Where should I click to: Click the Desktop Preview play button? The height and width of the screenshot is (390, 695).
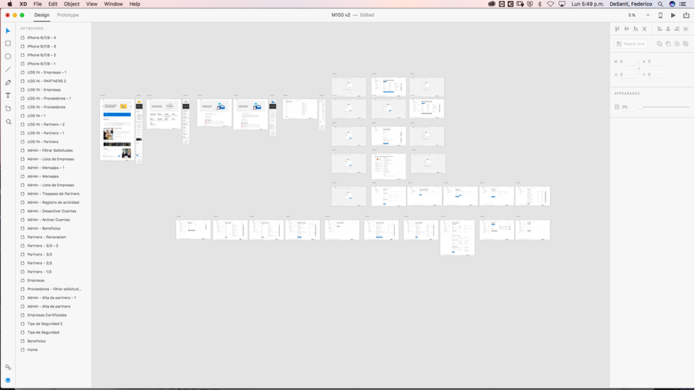point(673,15)
